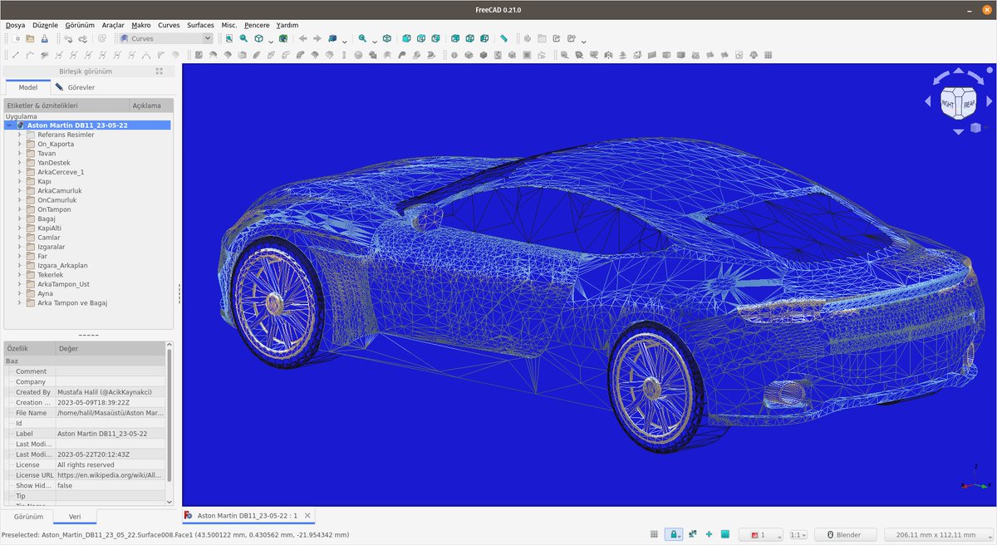
Task: Click the property panel vertical scrollbar
Action: pos(169,415)
